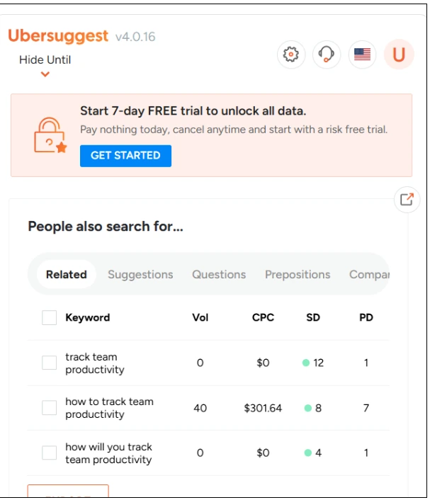This screenshot has width=430, height=500.
Task: Check how will you track team productivity
Action: coord(49,453)
